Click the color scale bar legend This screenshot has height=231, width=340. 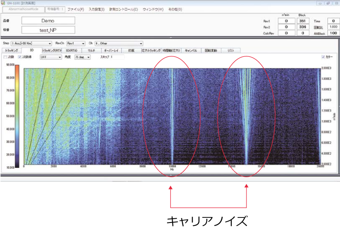click(17, 114)
